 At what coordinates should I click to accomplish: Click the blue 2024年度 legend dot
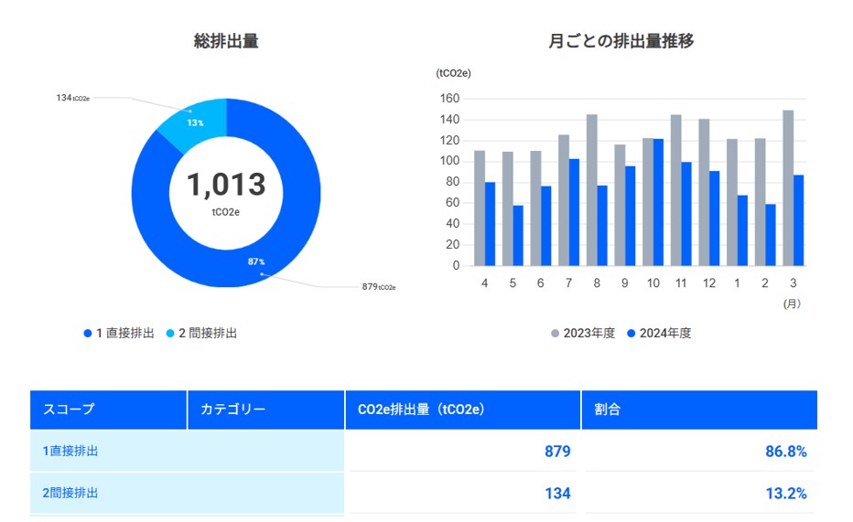(632, 334)
